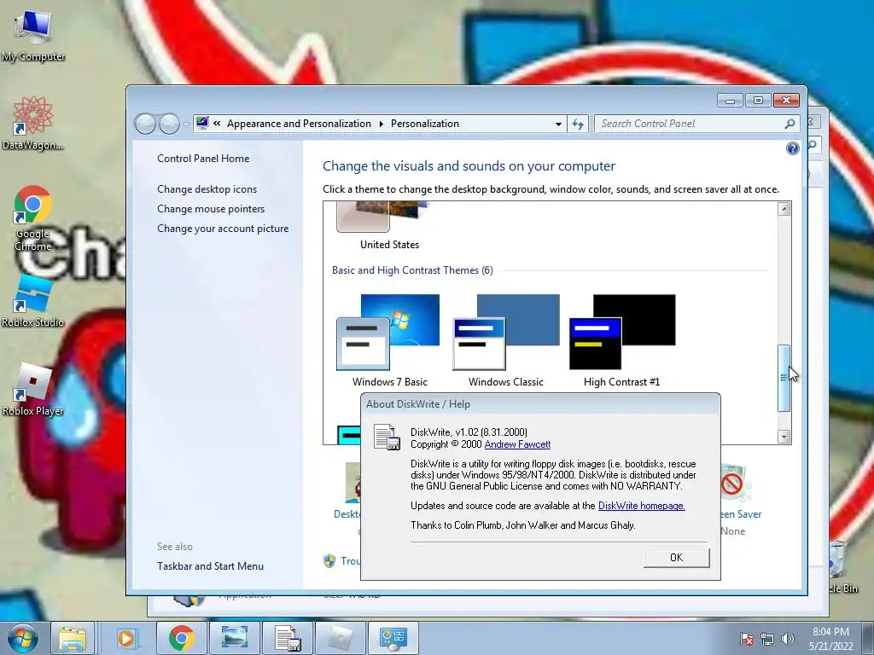Open Change mouse pointers link
This screenshot has width=874, height=655.
click(x=211, y=209)
